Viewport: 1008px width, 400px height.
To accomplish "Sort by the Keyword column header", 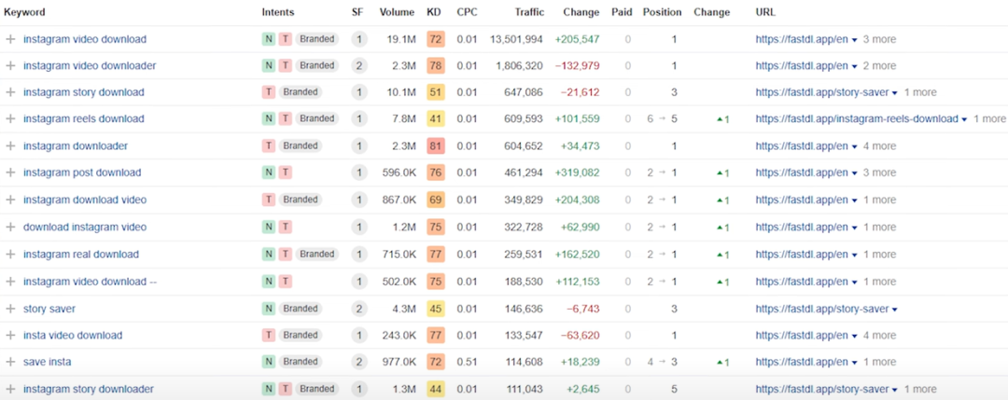I will (x=25, y=12).
